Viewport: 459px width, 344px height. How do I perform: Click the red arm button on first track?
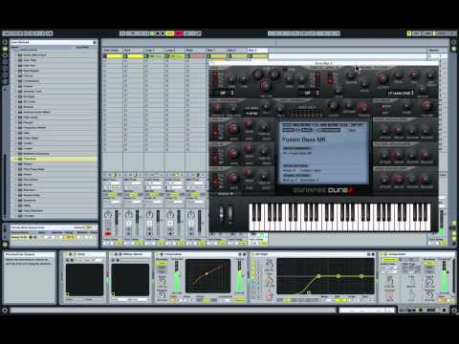pyautogui.click(x=108, y=233)
